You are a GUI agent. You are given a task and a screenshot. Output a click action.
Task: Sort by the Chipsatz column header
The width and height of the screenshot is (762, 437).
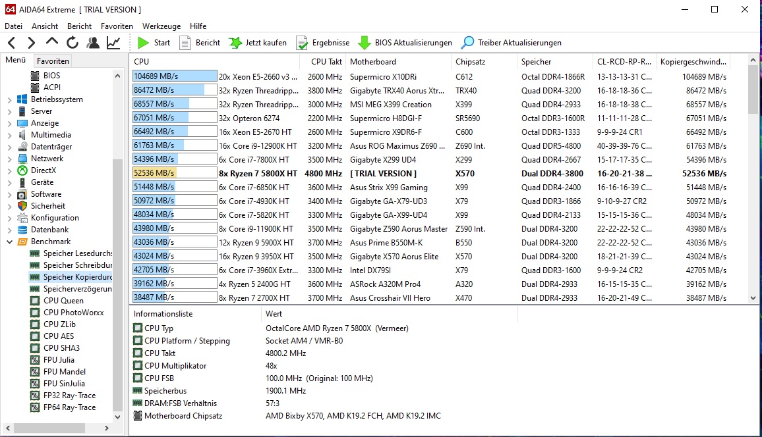tap(484, 62)
